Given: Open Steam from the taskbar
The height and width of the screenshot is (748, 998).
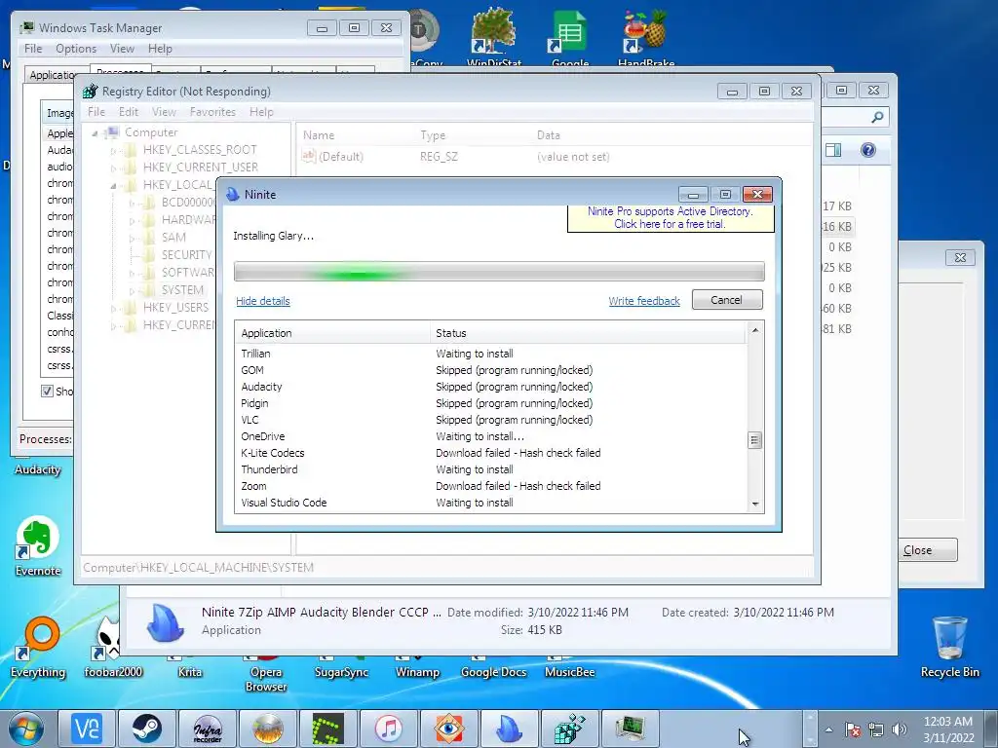Looking at the screenshot, I should 147,729.
